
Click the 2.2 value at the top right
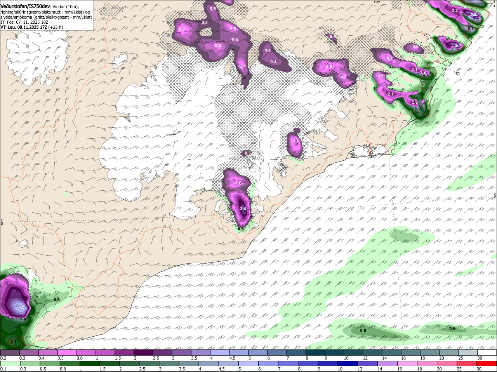[x=455, y=10]
